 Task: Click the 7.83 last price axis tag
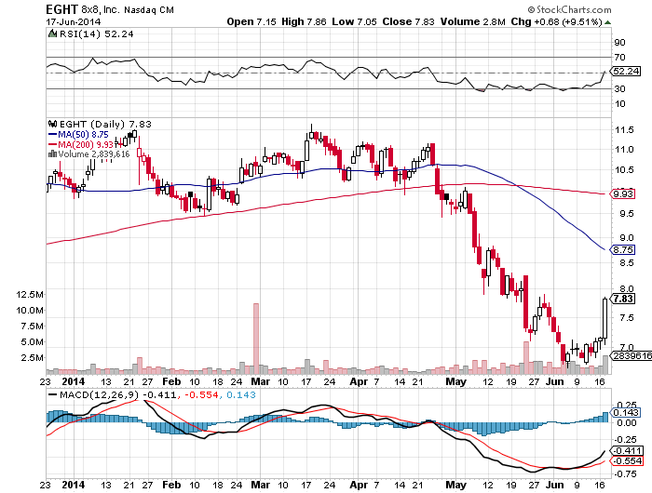tap(622, 299)
